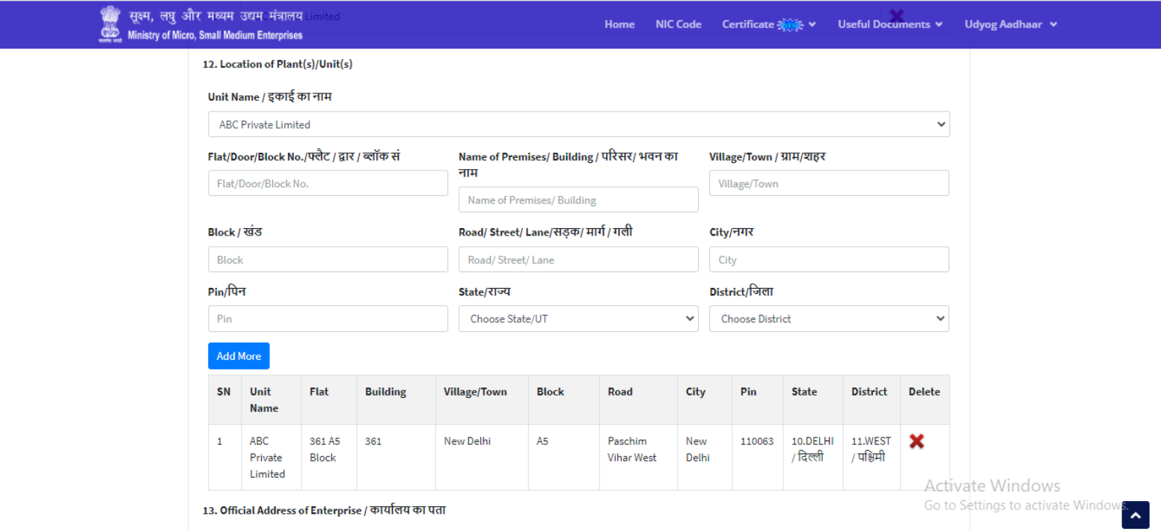Click the Flat/Door/Block No. input field

[x=328, y=183]
